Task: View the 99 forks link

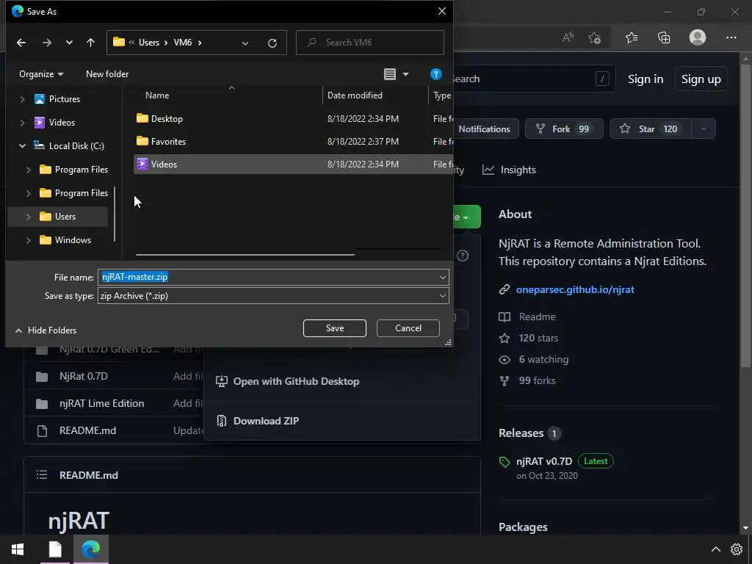Action: pos(537,381)
